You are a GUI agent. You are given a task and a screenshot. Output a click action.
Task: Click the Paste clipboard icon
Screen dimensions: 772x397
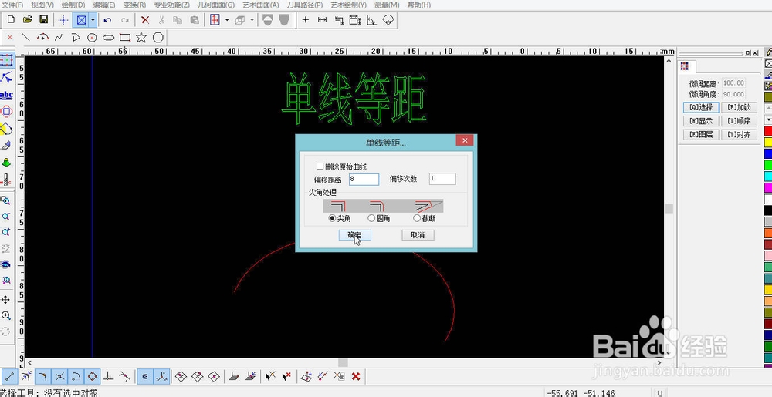point(195,20)
